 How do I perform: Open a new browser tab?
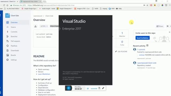click(44, 2)
